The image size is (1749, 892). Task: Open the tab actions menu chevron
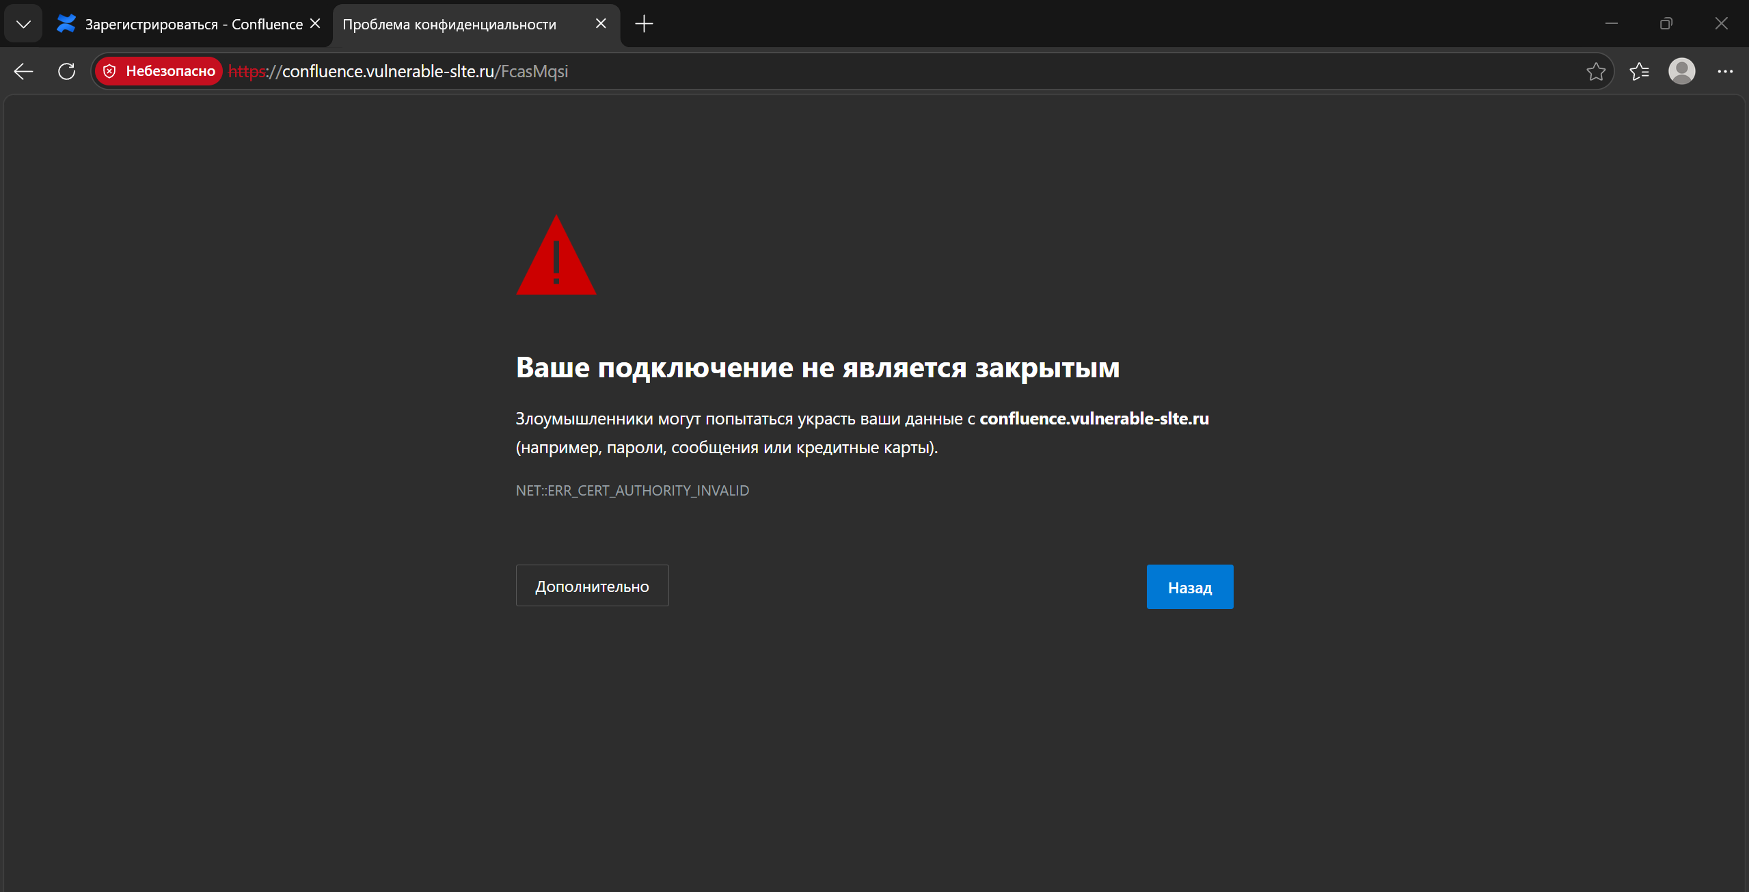(23, 24)
